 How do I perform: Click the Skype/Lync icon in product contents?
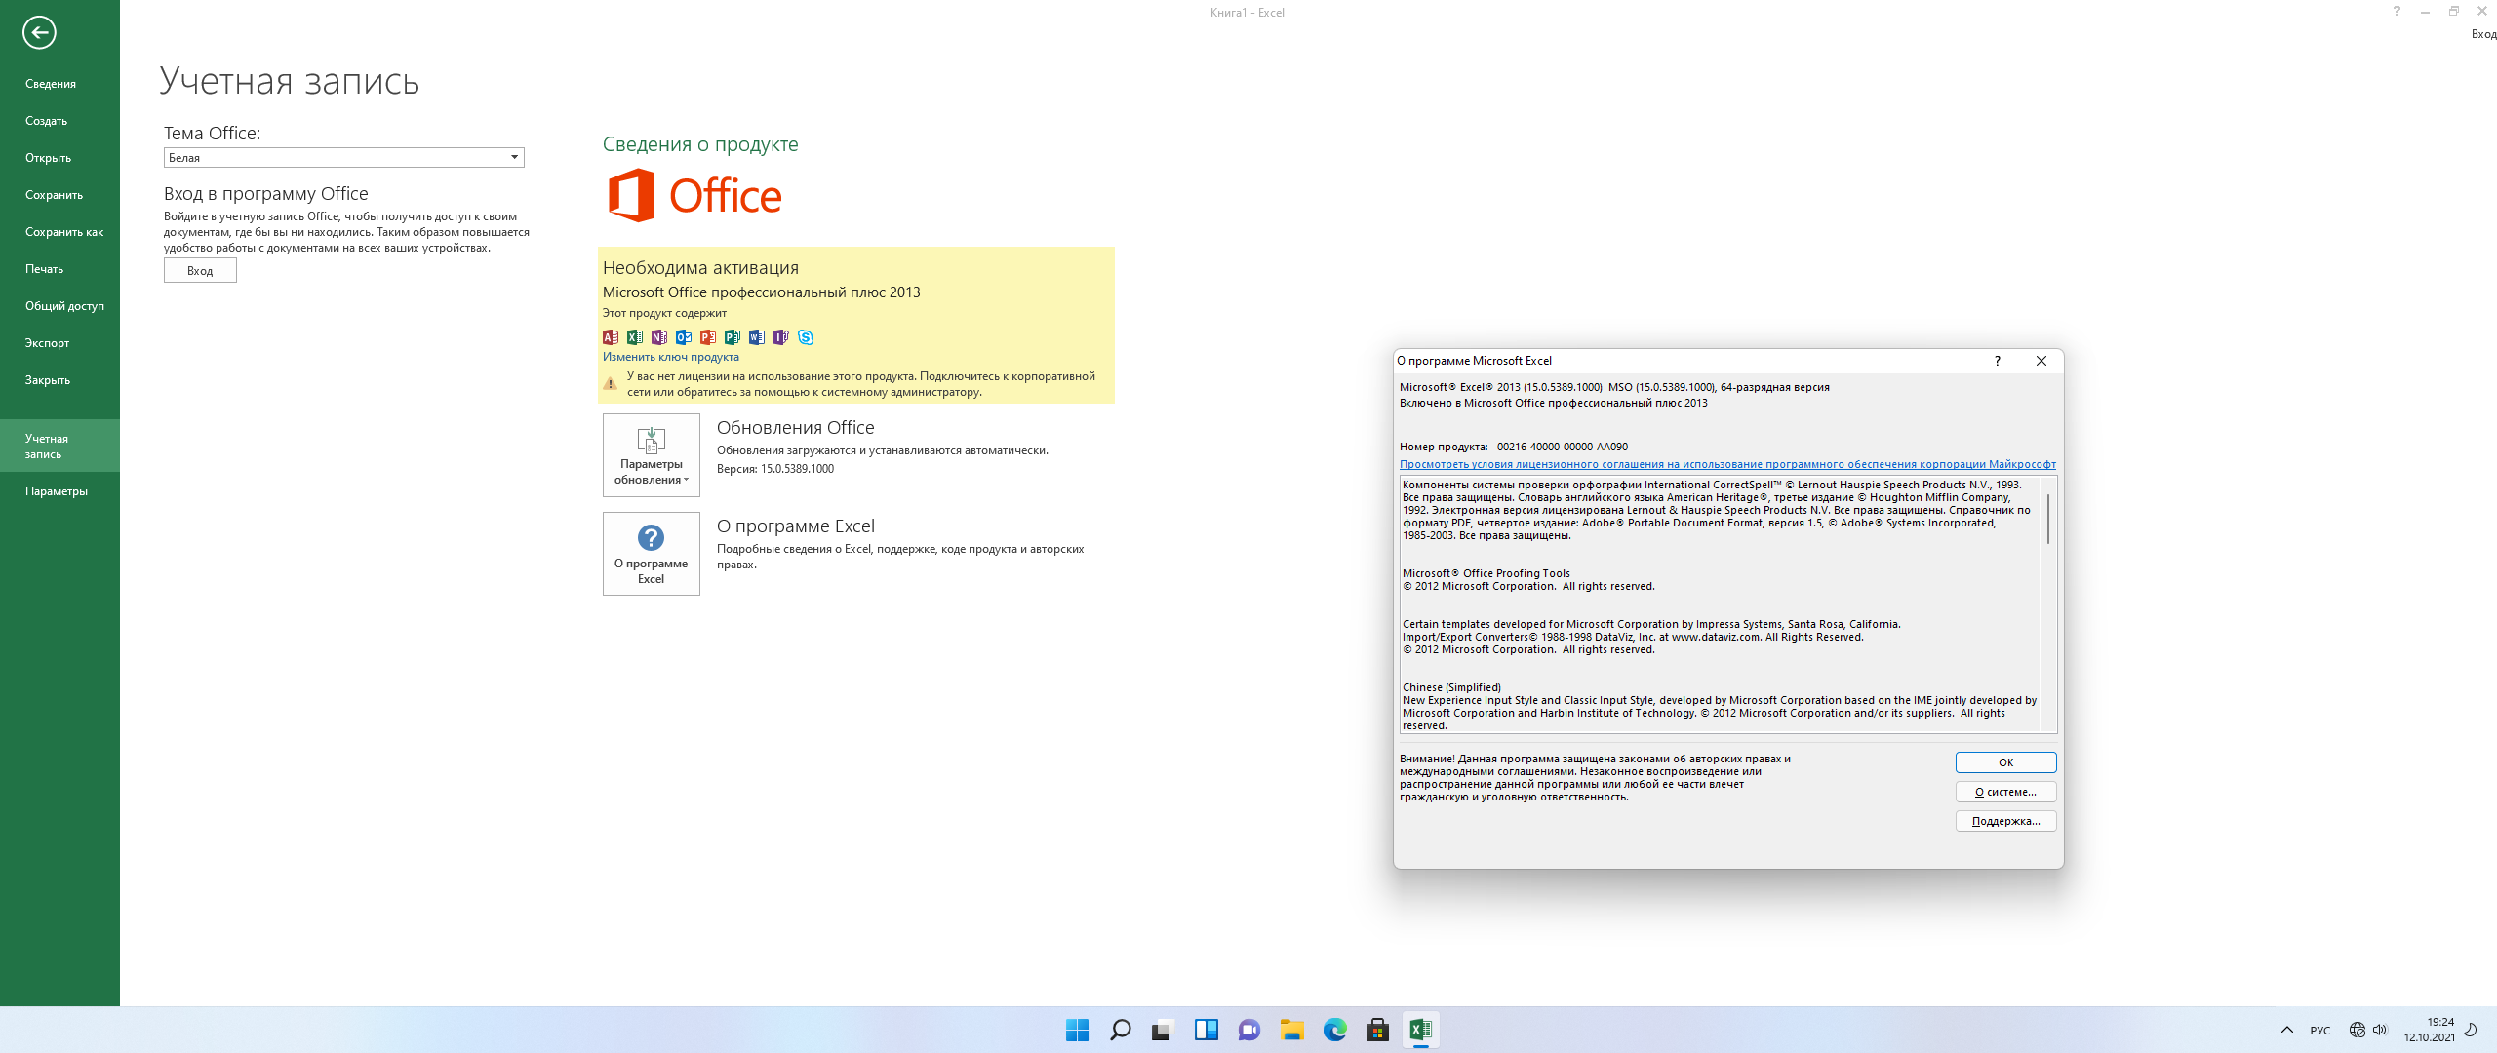[806, 337]
